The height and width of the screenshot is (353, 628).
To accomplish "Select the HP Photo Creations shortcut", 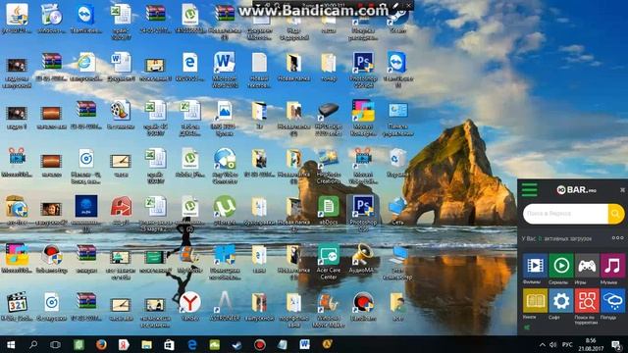I will pos(329,166).
